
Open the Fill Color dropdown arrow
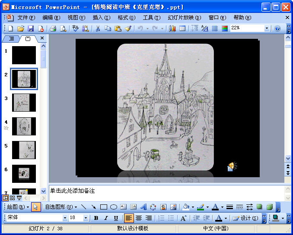coord(193,207)
